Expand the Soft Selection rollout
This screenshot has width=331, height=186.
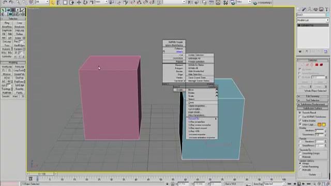[313, 100]
